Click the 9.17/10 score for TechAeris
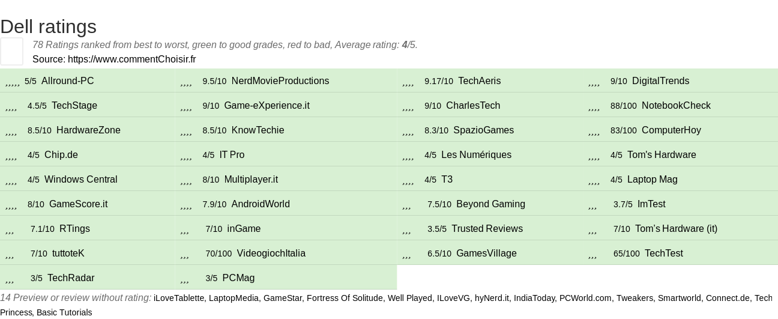 439,81
